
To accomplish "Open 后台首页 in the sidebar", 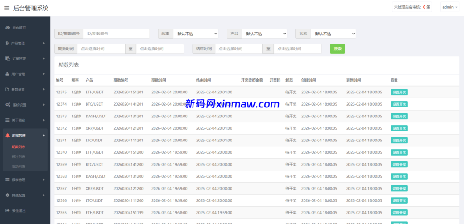I will coord(19,28).
